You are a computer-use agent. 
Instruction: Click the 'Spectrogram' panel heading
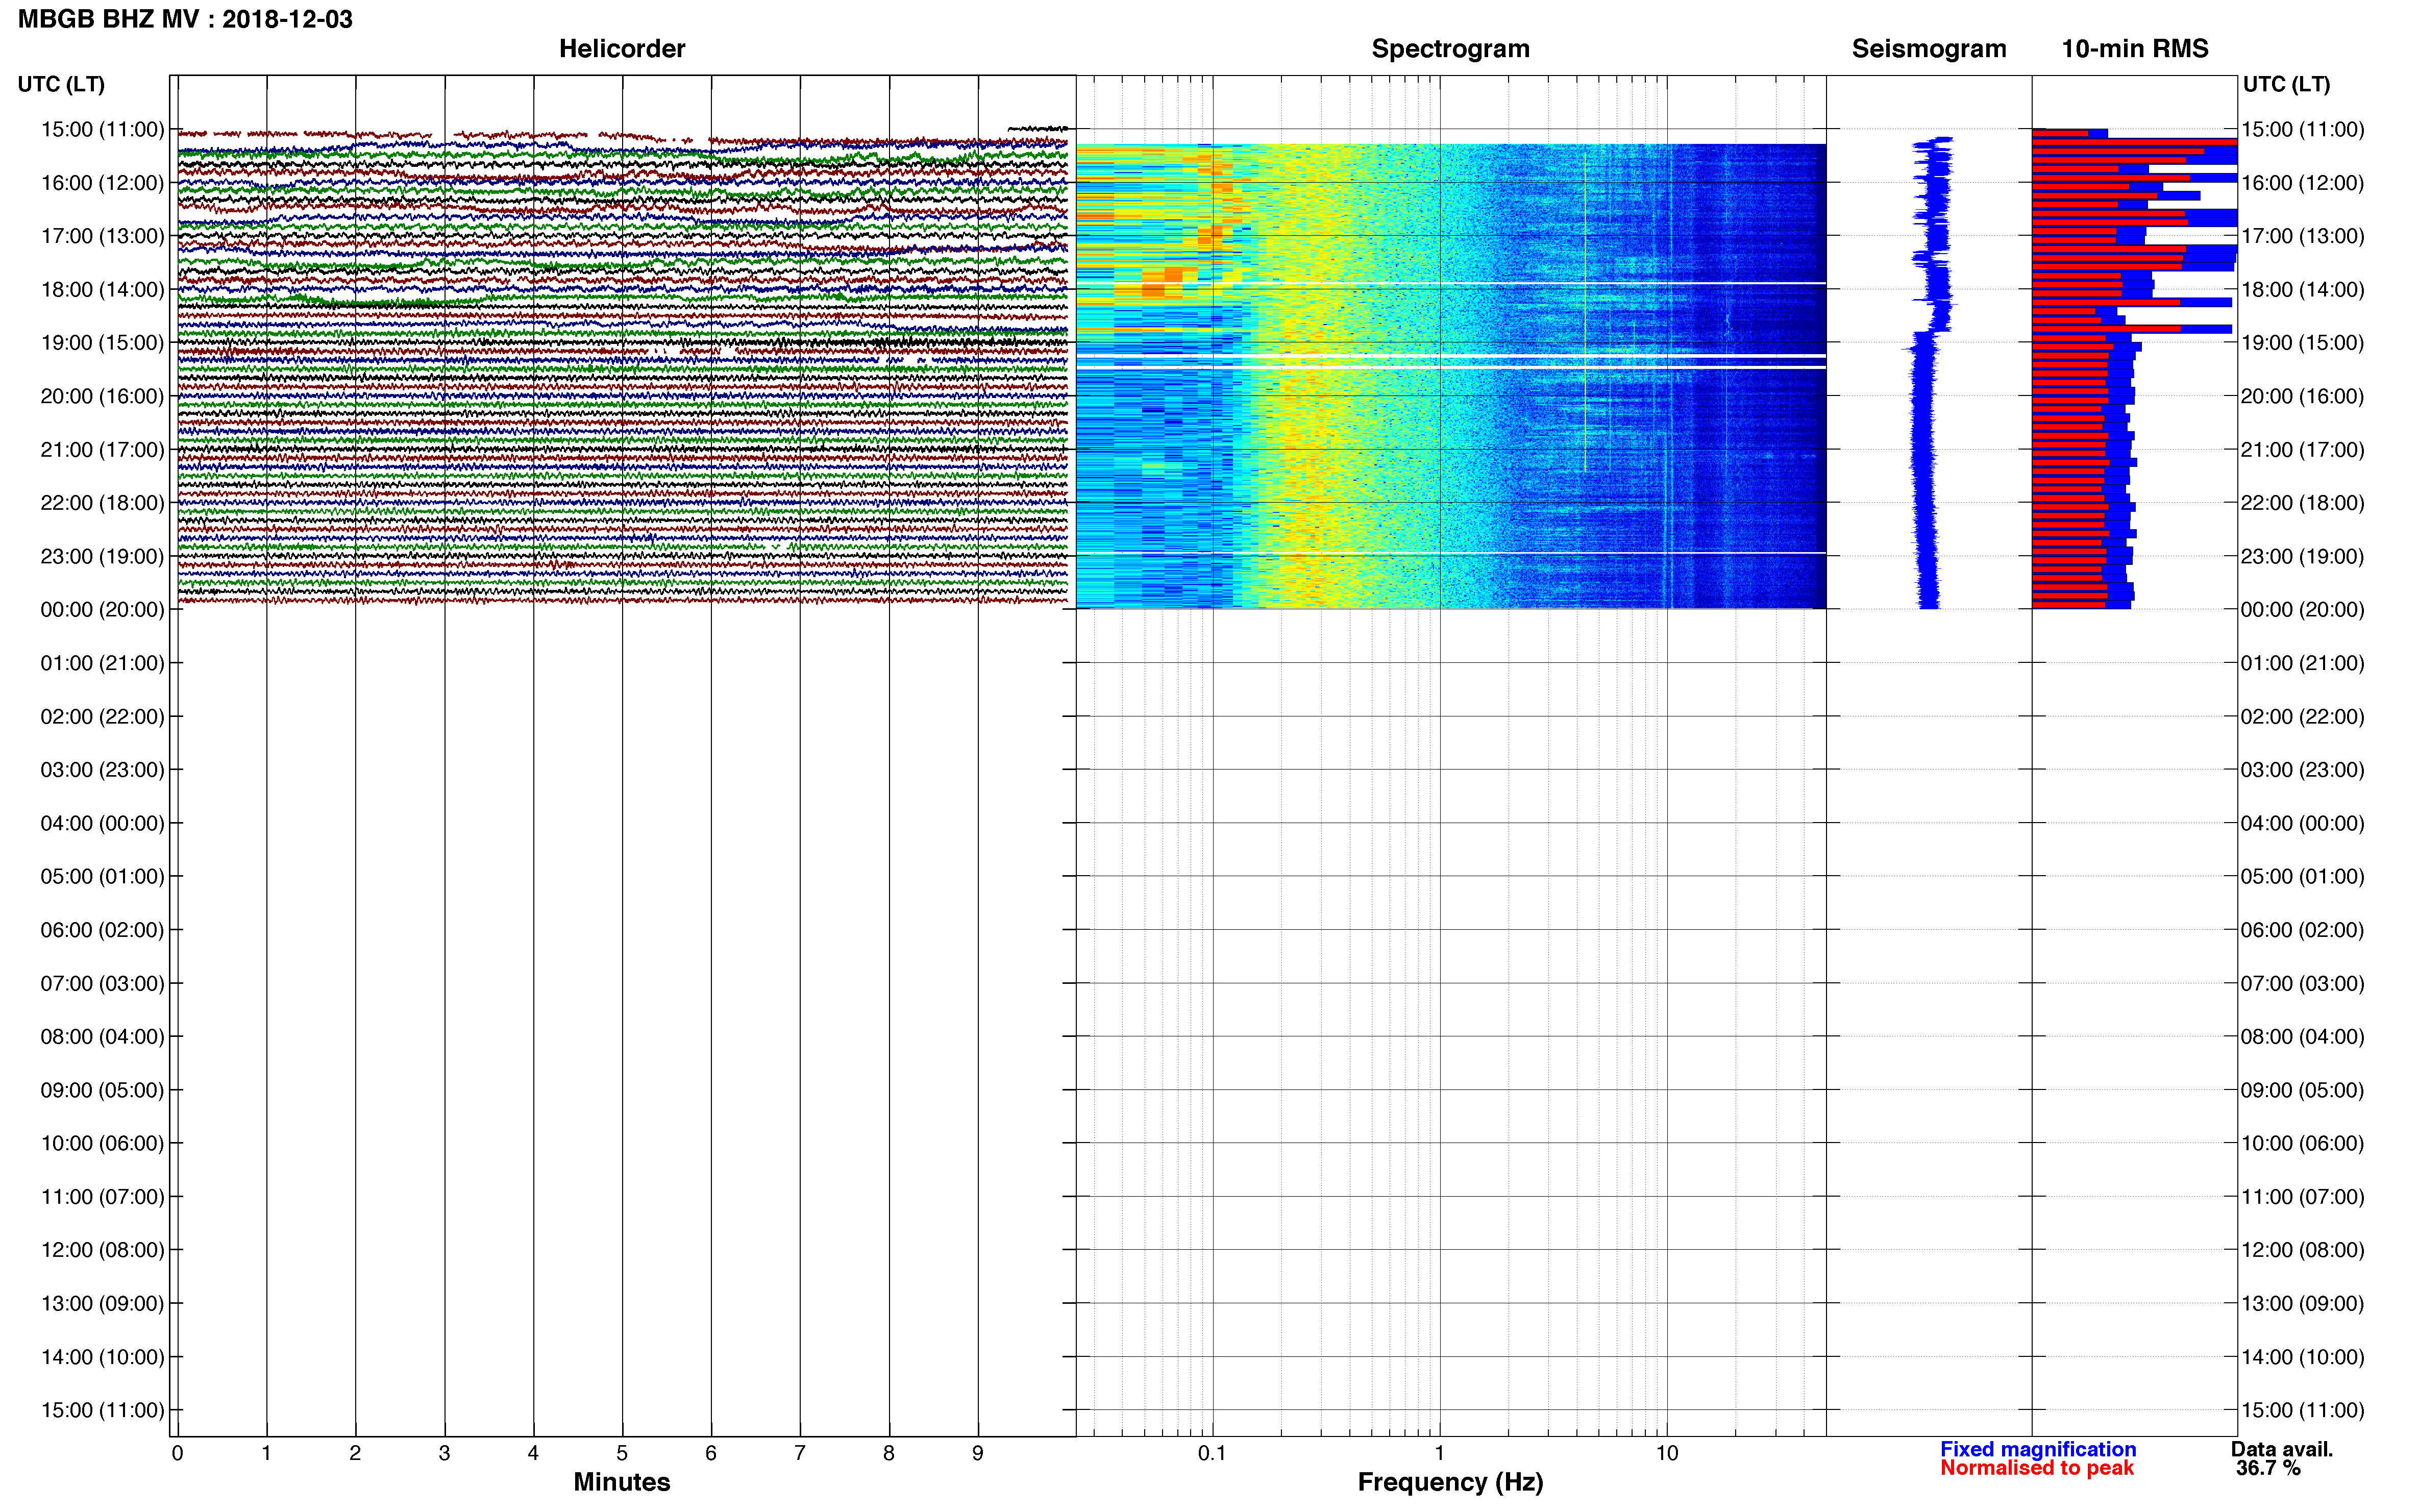click(1450, 49)
